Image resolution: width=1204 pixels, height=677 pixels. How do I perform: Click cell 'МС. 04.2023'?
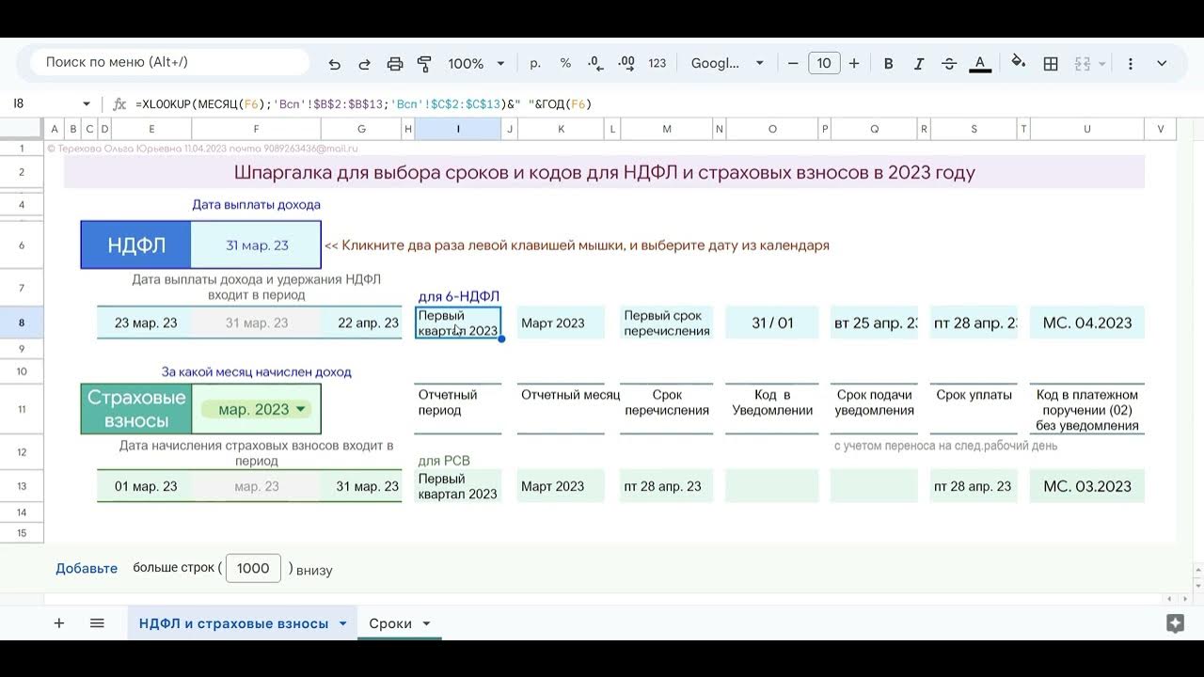(1087, 323)
